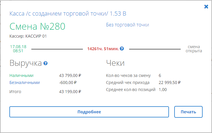Click the Кассир: КАССИР 01 label
The width and height of the screenshot is (212, 133).
pyautogui.click(x=28, y=36)
